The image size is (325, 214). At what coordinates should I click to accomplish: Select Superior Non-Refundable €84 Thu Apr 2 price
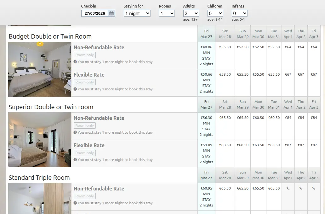[301, 118]
